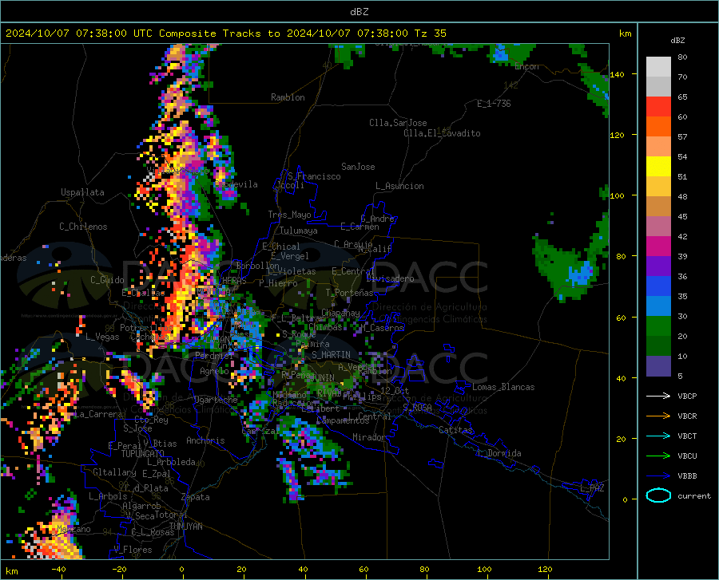
Task: Click the Perdriel map label
Action: (213, 355)
